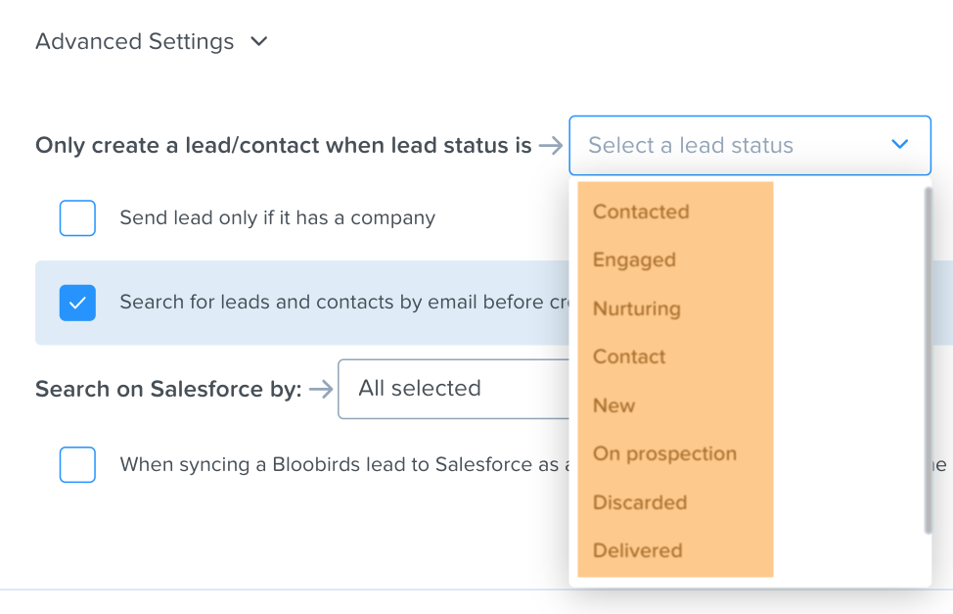Pick Nurturing in the dropdown list
Image resolution: width=953 pixels, height=614 pixels.
[636, 308]
